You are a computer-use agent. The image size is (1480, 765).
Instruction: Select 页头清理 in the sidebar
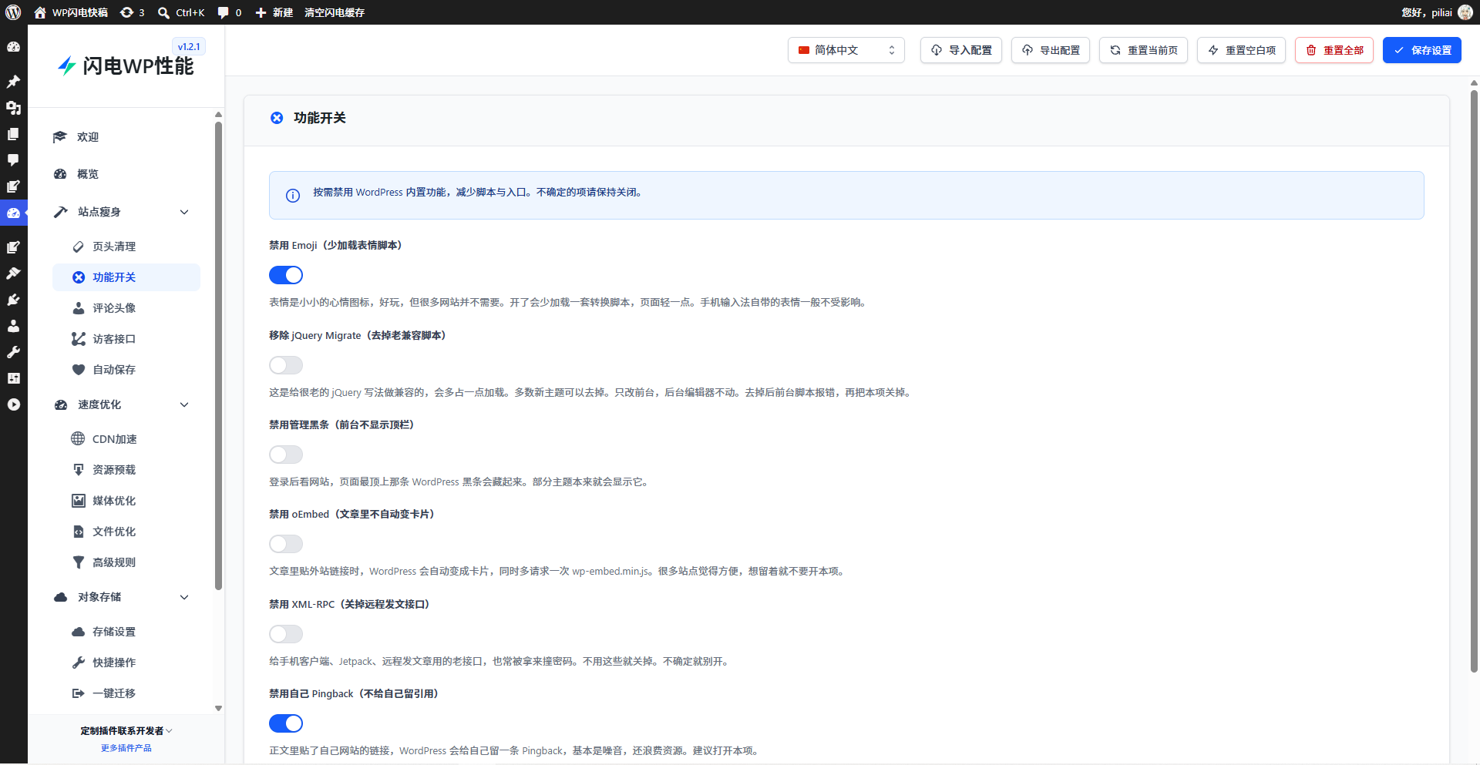[x=126, y=247]
